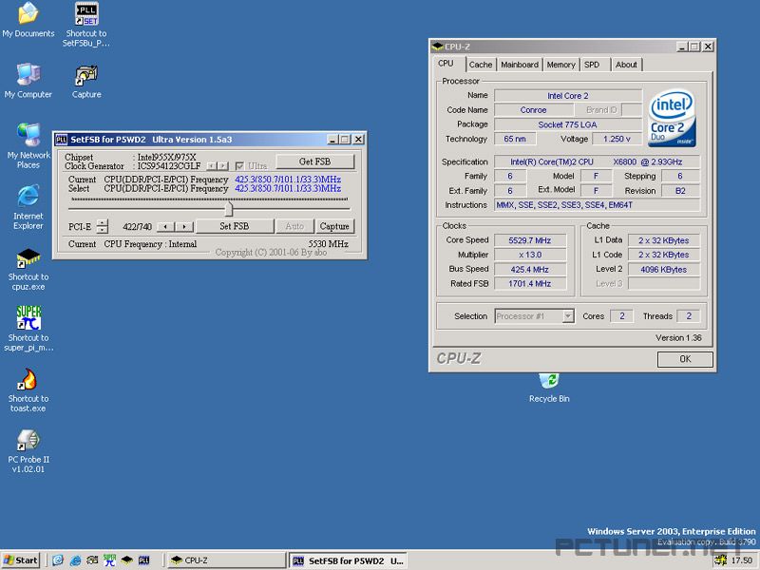This screenshot has width=760, height=570.
Task: Click the CPU-Z chip quick launch icon
Action: click(x=127, y=560)
